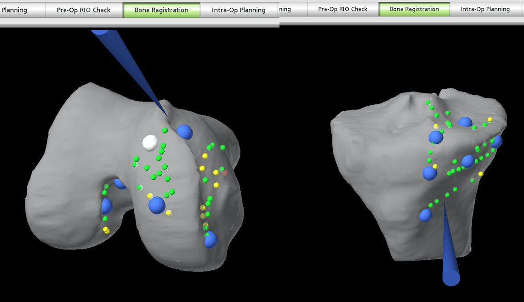Click the lowest blue sphere on tibia
The width and height of the screenshot is (524, 302).
(x=426, y=215)
